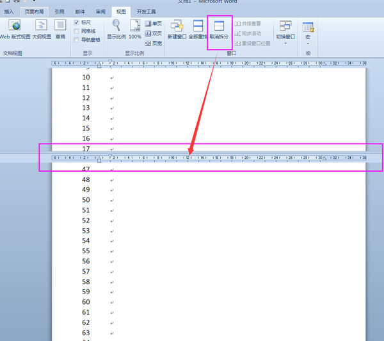The width and height of the screenshot is (384, 341).
Task: Open the 引用 ribbon tab
Action: 60,12
